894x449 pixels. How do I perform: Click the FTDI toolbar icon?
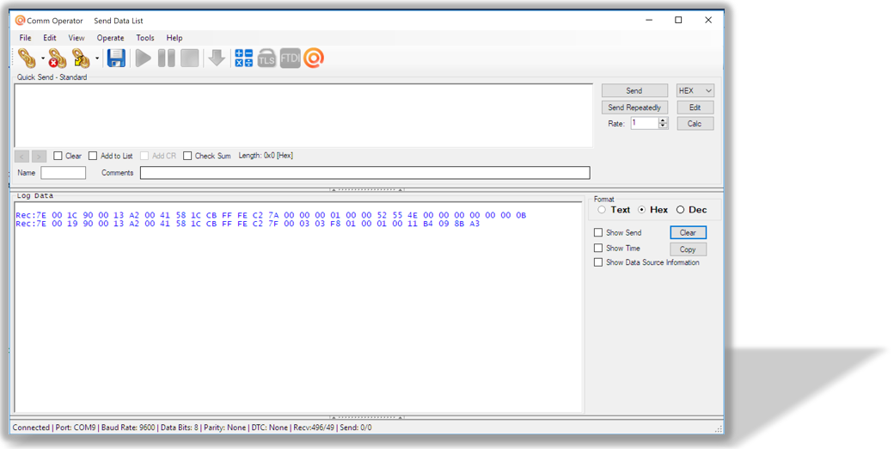point(291,58)
